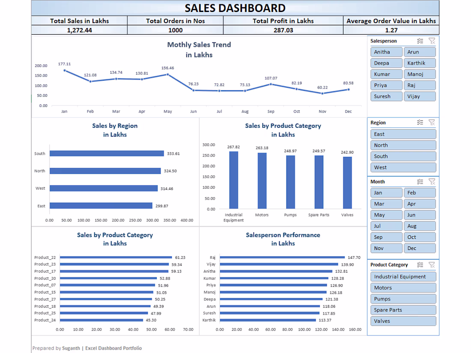Clear filter on Product Category slicer
The image size is (471, 353).
click(x=432, y=265)
